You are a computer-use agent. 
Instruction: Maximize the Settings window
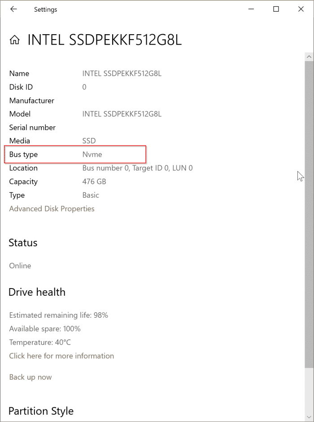coord(276,9)
